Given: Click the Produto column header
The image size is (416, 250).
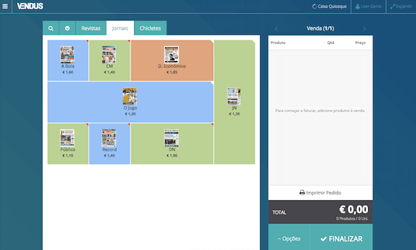Looking at the screenshot, I should click(x=278, y=43).
